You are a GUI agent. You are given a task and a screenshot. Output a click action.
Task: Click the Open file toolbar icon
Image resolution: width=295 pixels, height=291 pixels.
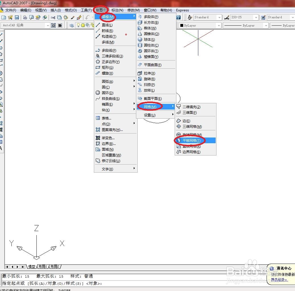point(10,18)
